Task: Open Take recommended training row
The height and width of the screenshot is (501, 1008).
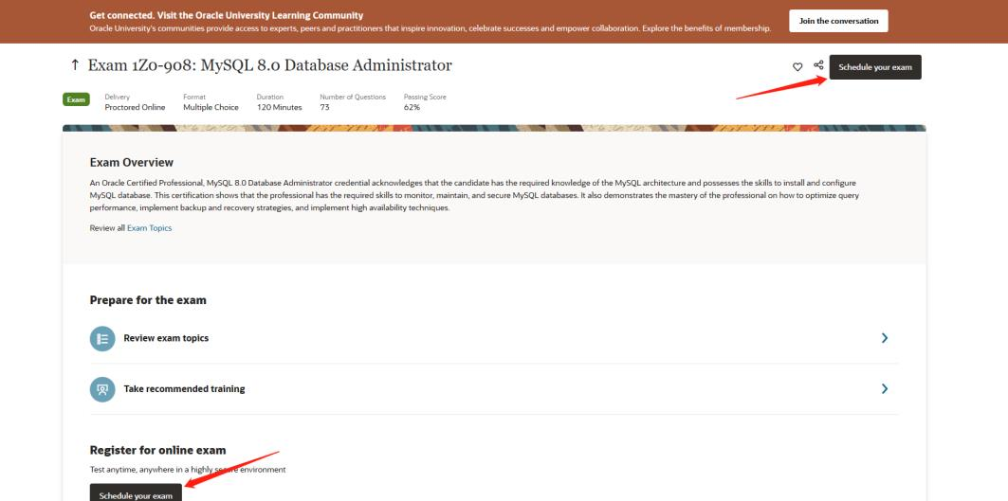Action: click(x=494, y=389)
